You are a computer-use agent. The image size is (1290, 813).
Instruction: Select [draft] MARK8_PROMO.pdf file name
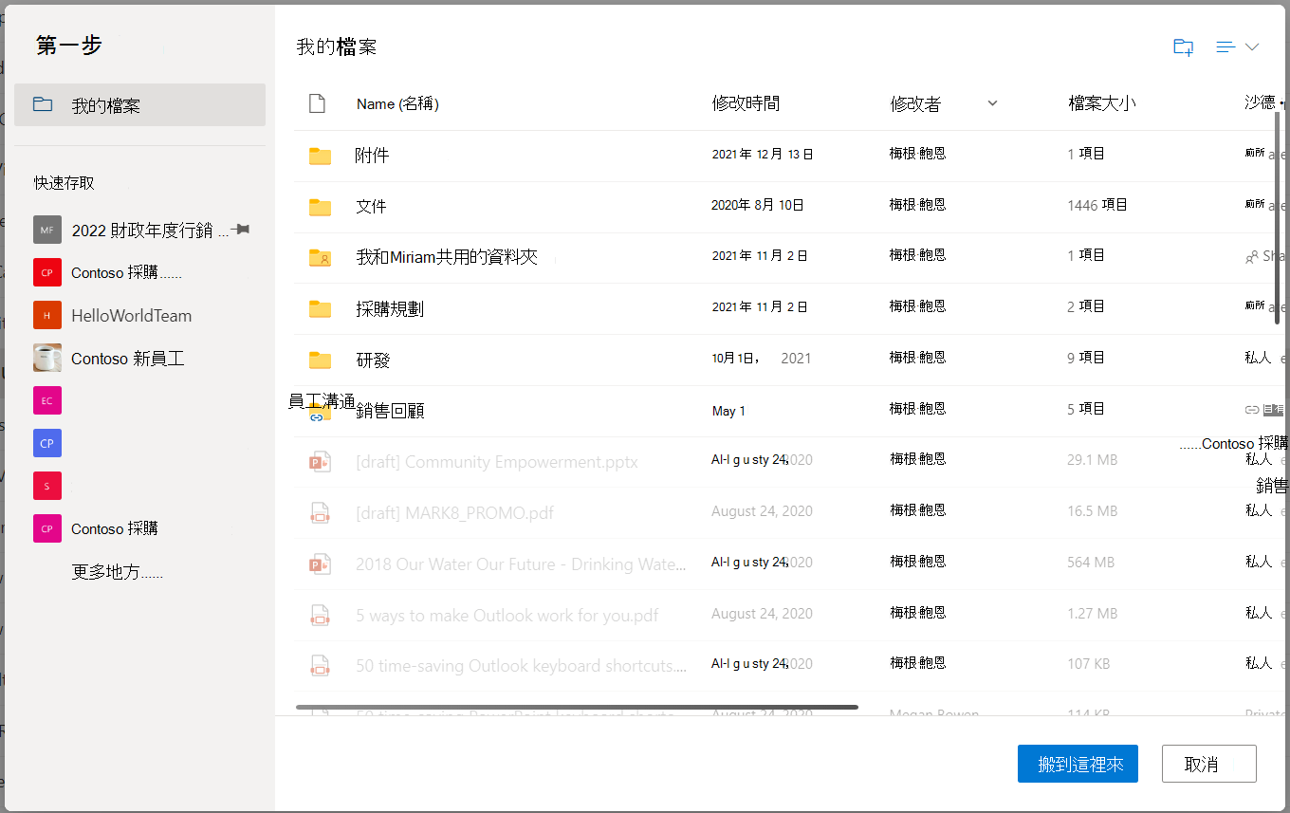point(454,513)
